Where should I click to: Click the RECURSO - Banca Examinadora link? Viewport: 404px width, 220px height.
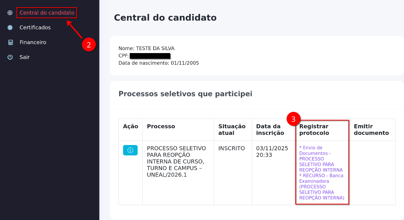click(320, 186)
